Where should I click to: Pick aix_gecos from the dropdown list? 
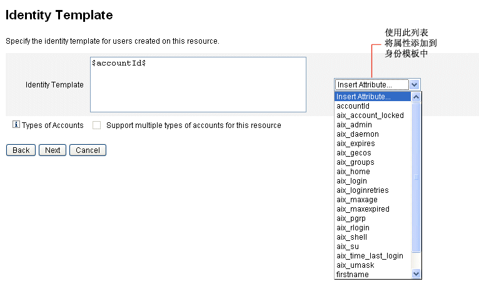(373, 152)
